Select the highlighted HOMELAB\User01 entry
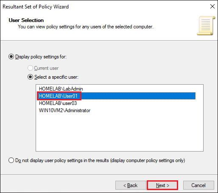218x193 pixels. pyautogui.click(x=116, y=96)
